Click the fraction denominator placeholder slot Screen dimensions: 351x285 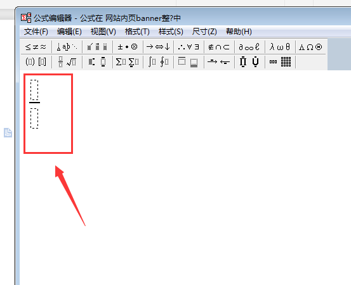(34, 118)
